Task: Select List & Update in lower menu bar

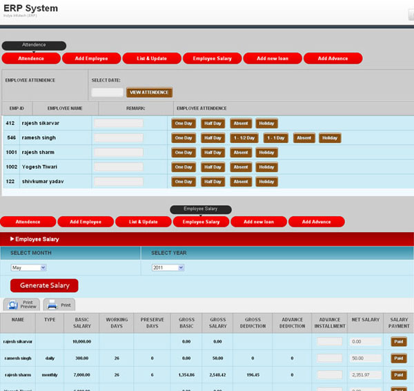Action: pyautogui.click(x=144, y=222)
